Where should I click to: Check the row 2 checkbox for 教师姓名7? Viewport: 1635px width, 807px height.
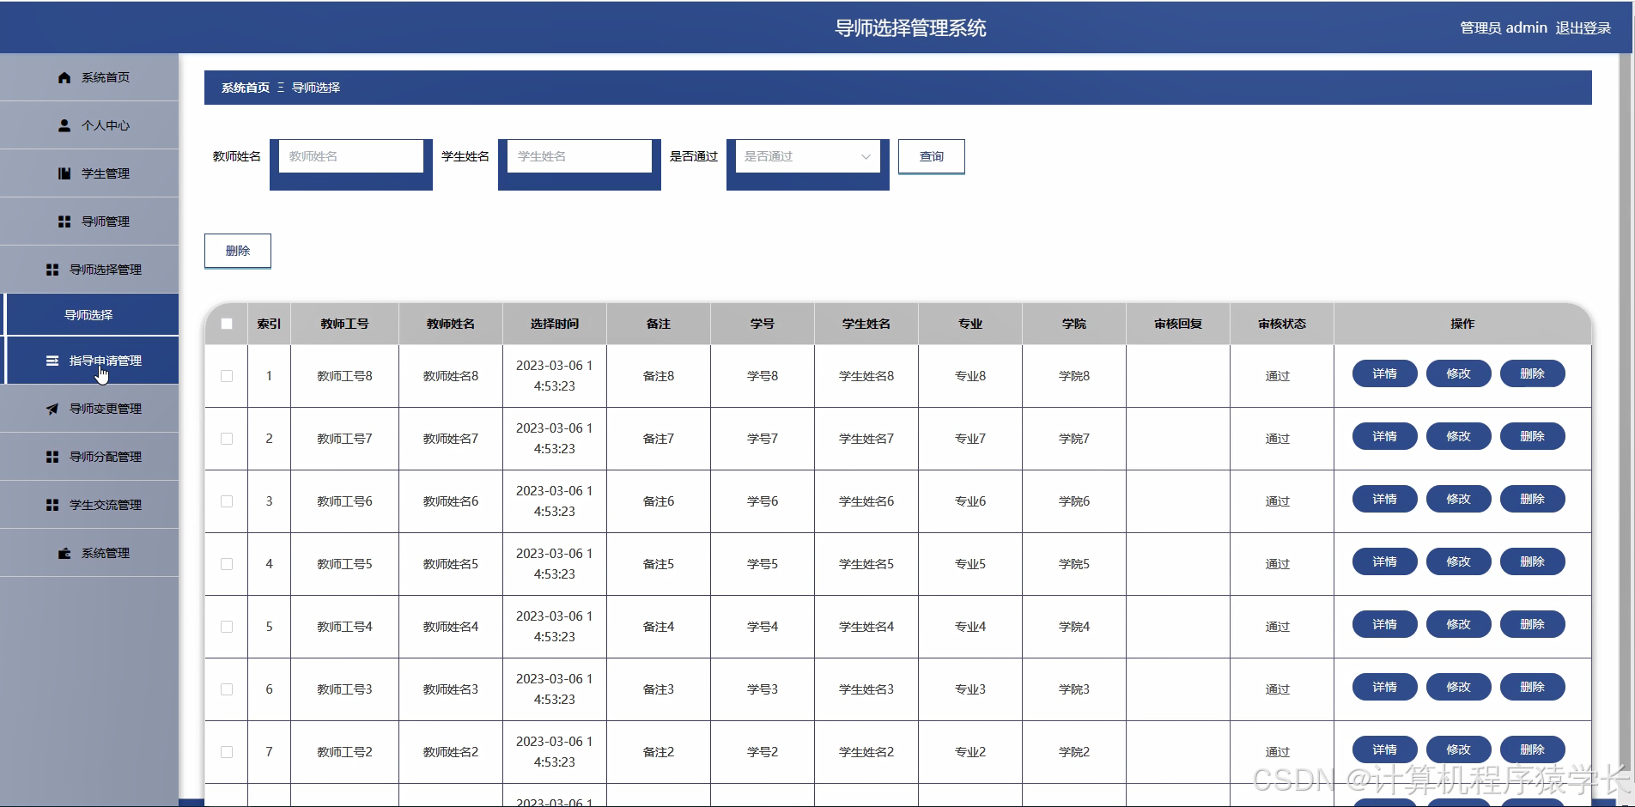coord(227,439)
